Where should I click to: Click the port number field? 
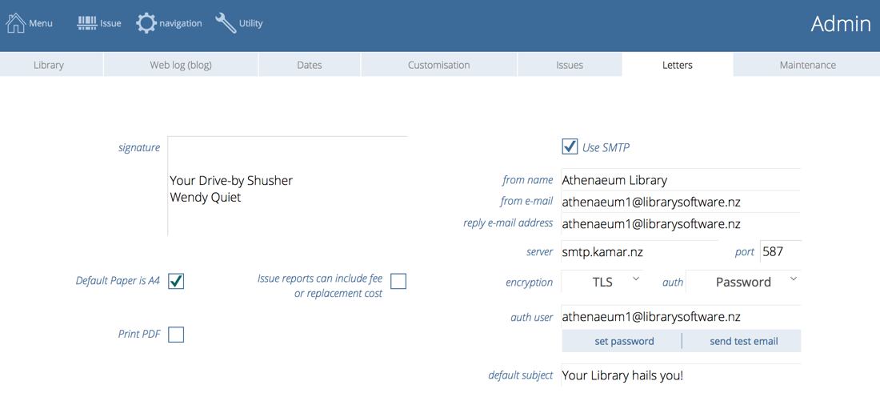pos(779,251)
